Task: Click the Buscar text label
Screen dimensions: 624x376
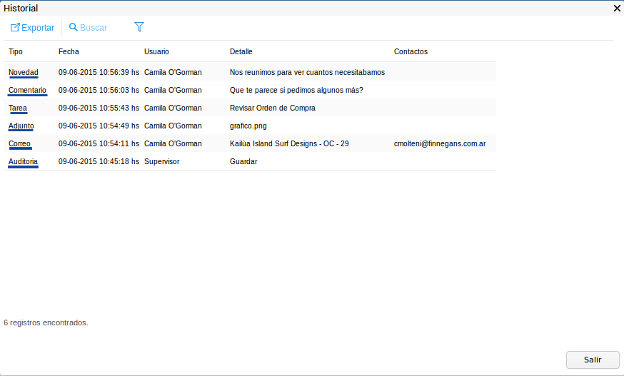Action: 94,28
